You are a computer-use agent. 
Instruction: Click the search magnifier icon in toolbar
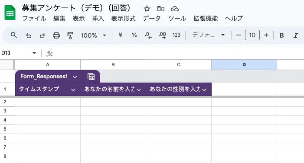pos(13,35)
